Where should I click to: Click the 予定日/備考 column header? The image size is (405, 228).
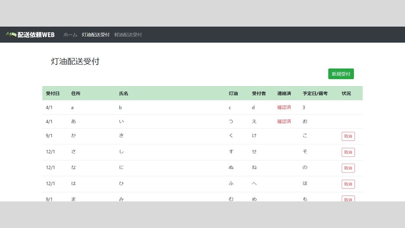coord(315,93)
